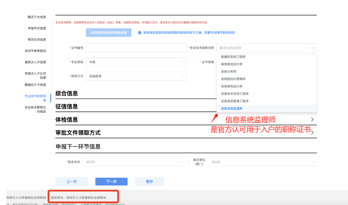Viewport: 348px width, 205px height.
Task: Open the 报送单位(部门) dropdown
Action: [x=262, y=162]
